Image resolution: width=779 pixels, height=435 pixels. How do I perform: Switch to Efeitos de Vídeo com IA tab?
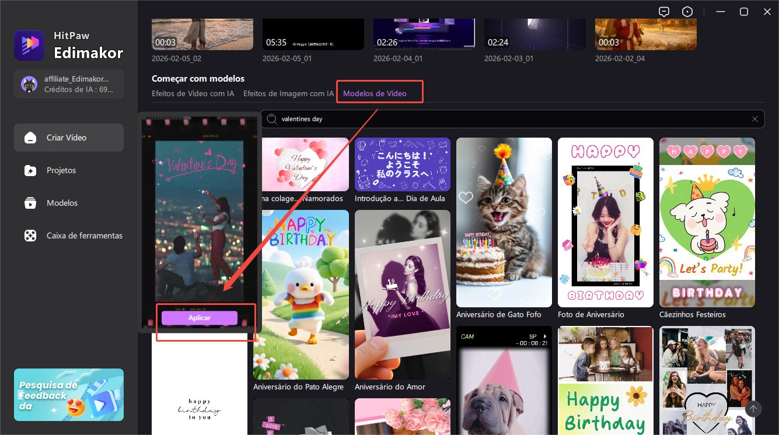tap(193, 93)
